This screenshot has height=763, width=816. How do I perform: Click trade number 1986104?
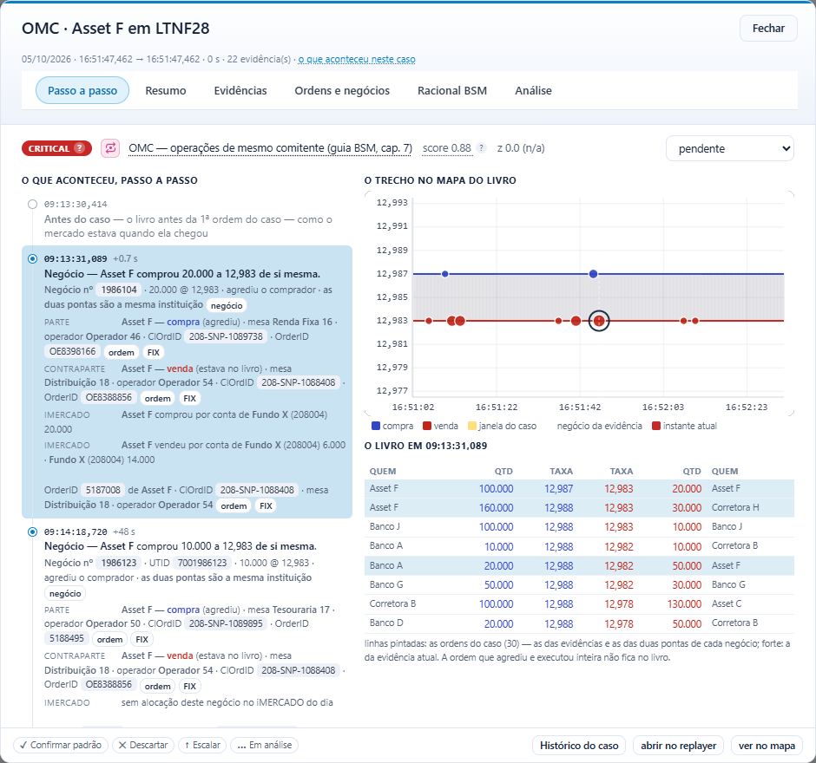point(119,290)
